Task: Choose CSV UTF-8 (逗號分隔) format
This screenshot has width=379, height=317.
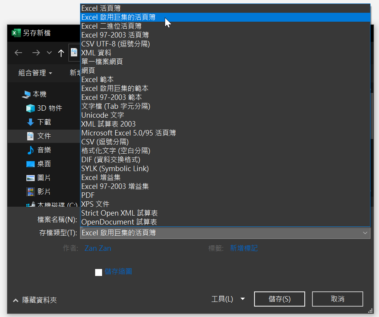Action: tap(225, 44)
